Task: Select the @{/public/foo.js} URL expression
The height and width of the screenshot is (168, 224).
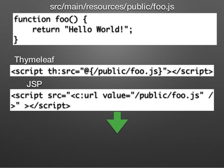Action: click(124, 71)
